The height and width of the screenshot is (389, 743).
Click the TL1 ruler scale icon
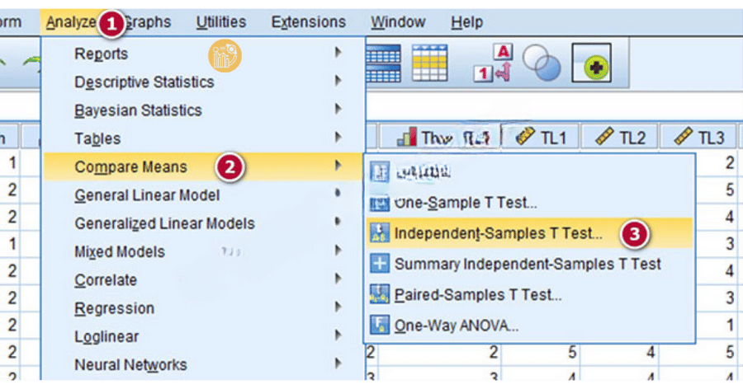click(525, 136)
